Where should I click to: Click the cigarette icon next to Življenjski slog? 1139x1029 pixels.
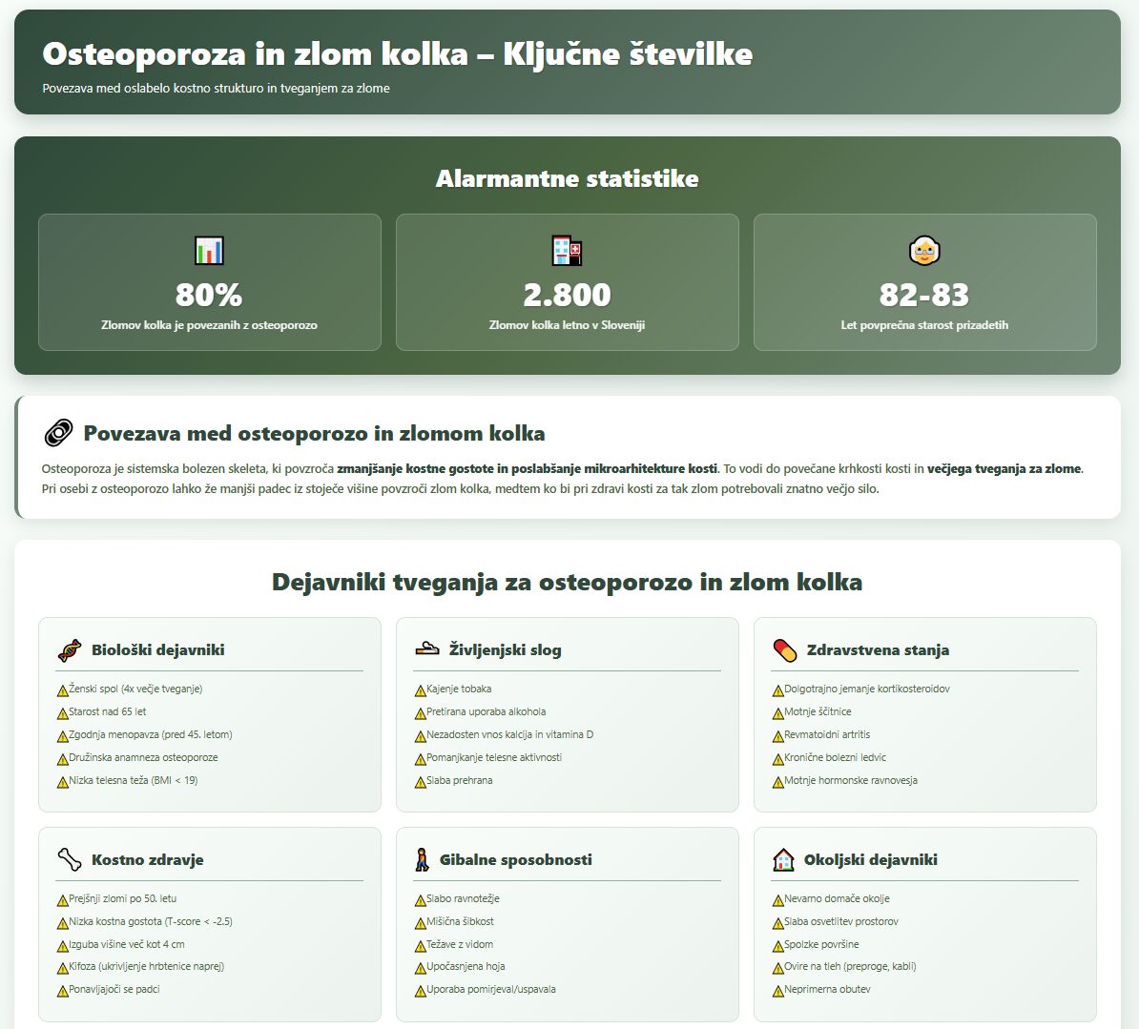(427, 649)
